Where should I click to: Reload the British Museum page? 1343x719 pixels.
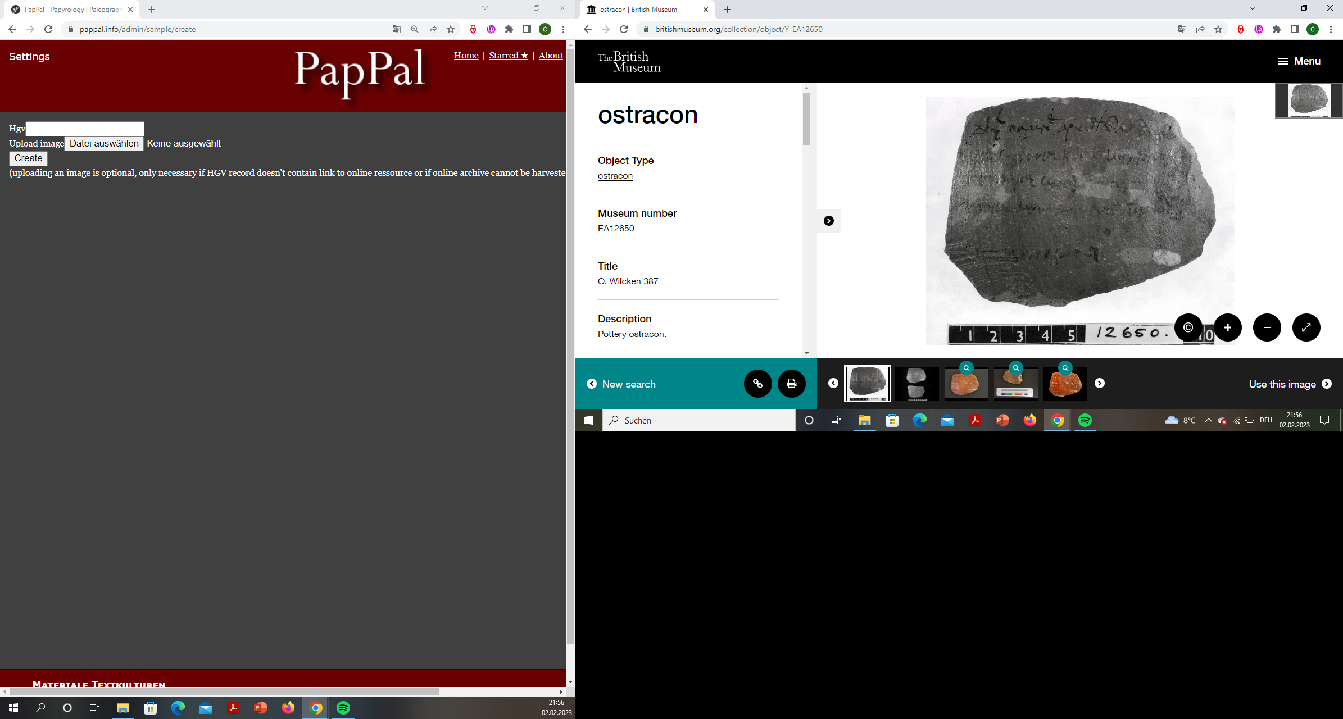[624, 29]
